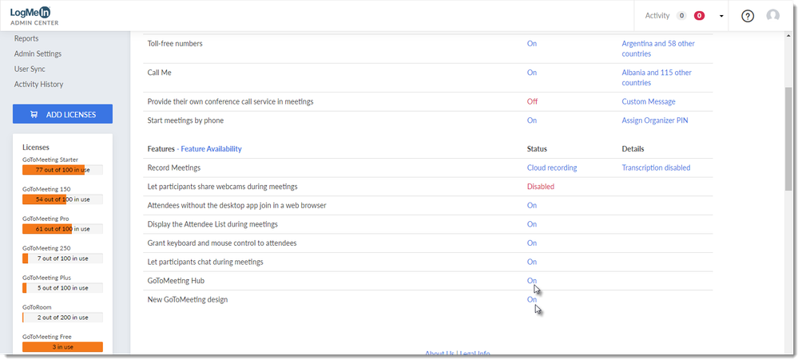
Task: Toggle participants chat On status
Action: (x=532, y=262)
